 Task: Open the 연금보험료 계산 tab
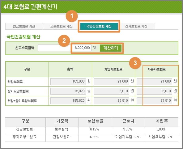pyautogui.click(x=24, y=26)
